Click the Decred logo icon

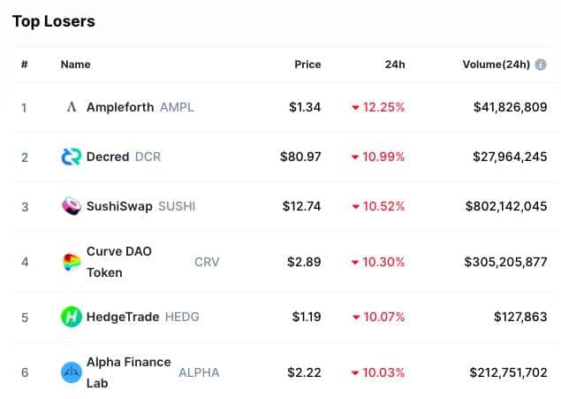tap(72, 157)
